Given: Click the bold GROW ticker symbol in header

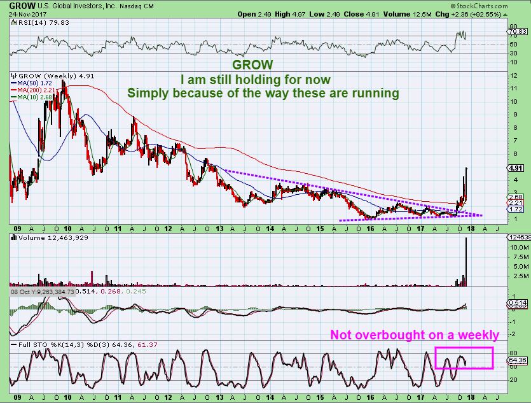Looking at the screenshot, I should [22, 6].
